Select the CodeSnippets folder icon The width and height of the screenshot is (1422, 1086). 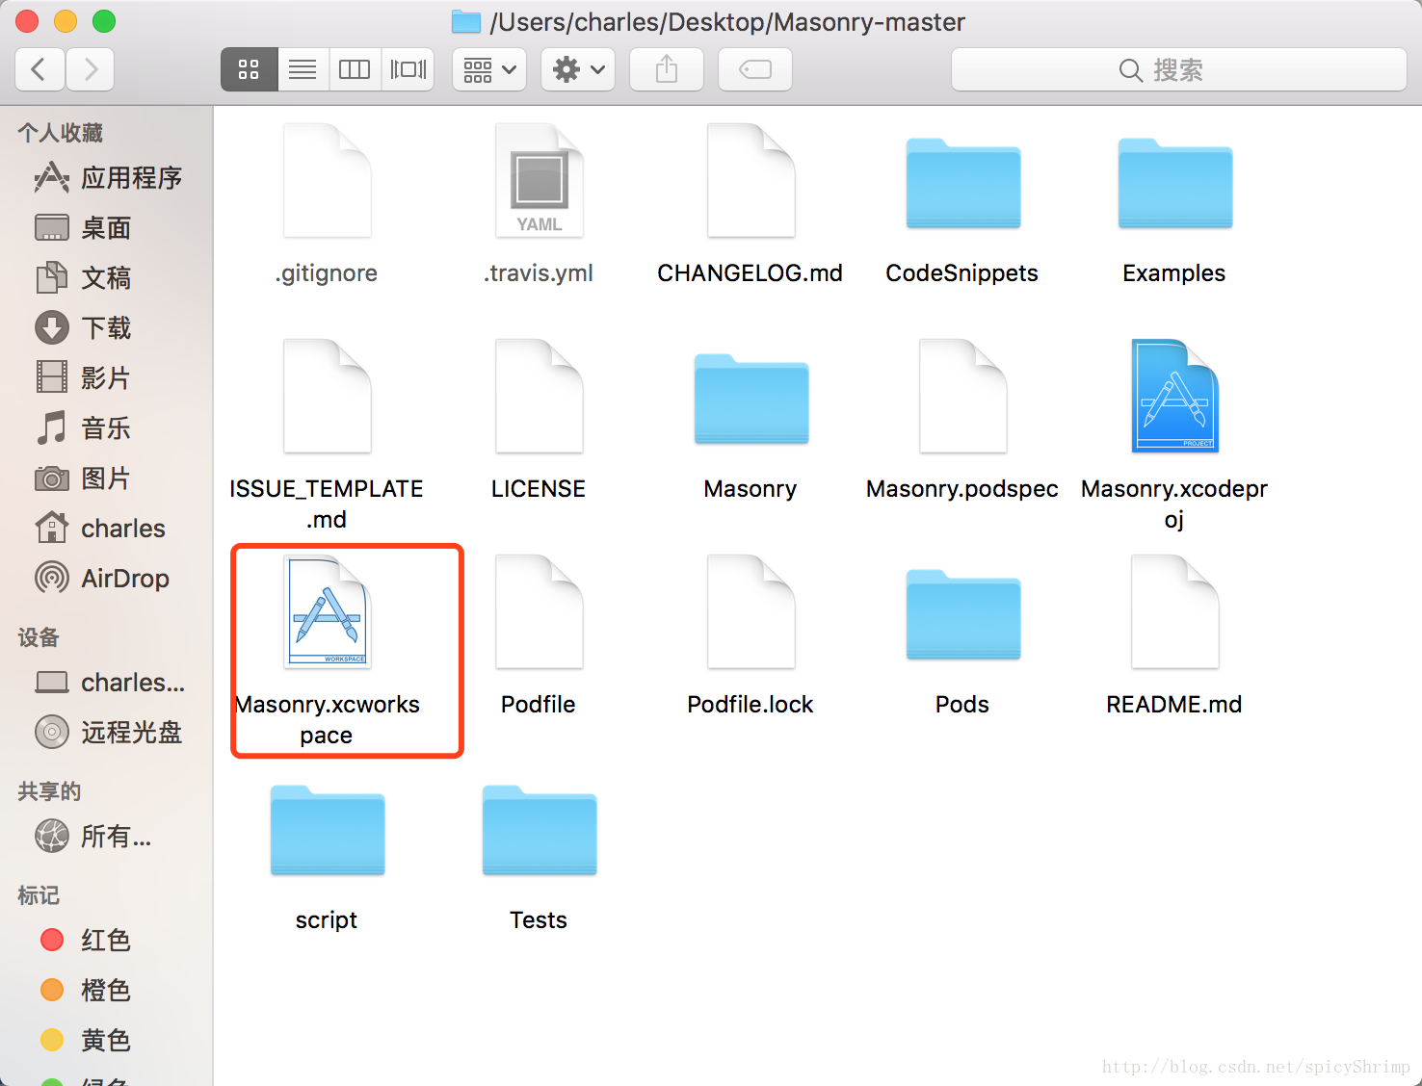click(x=963, y=183)
